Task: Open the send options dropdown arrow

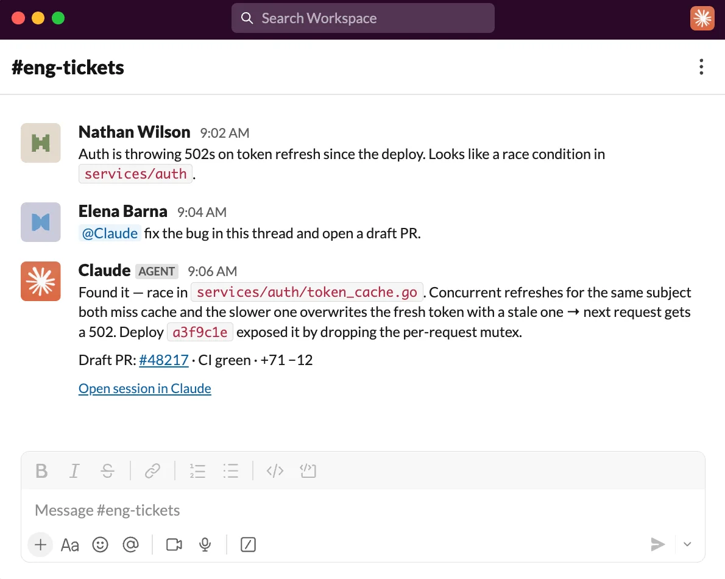Action: [x=688, y=544]
